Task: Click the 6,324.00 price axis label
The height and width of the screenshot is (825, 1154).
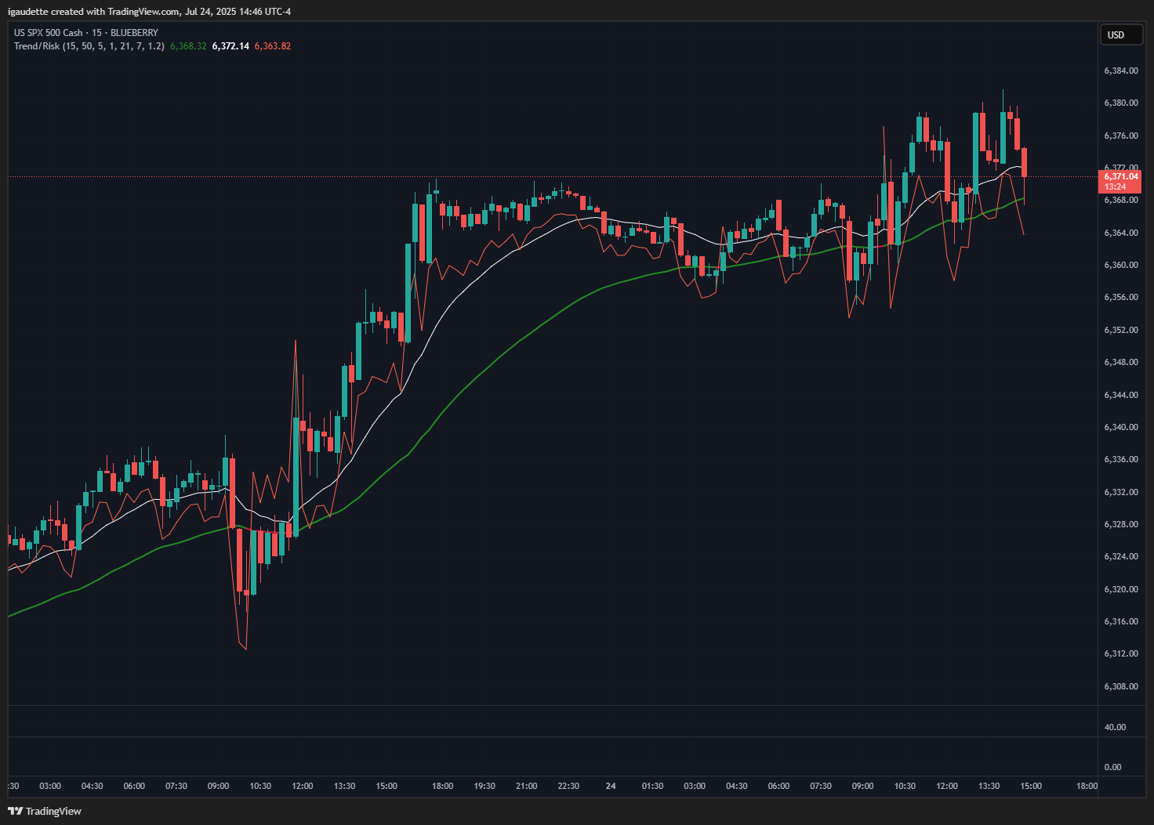Action: click(x=1121, y=557)
